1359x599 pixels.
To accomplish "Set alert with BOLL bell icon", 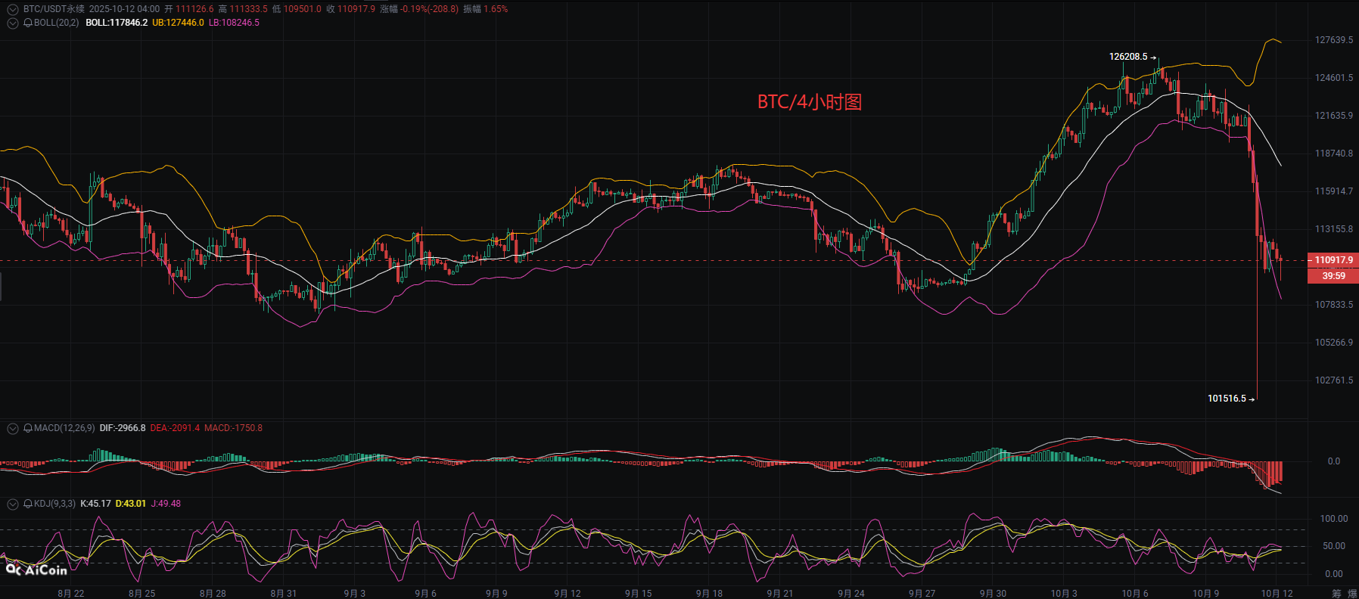I will pyautogui.click(x=28, y=23).
